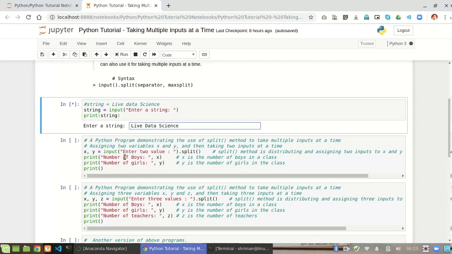
Task: Bookmark this page with star icon
Action: coord(311,17)
